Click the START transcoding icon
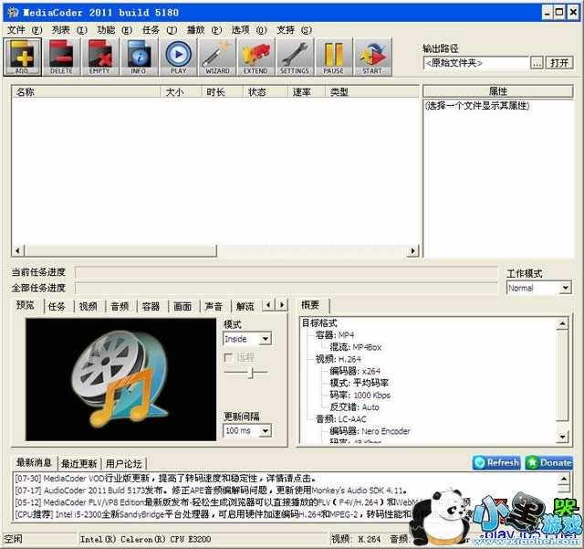This screenshot has width=584, height=549. (372, 57)
